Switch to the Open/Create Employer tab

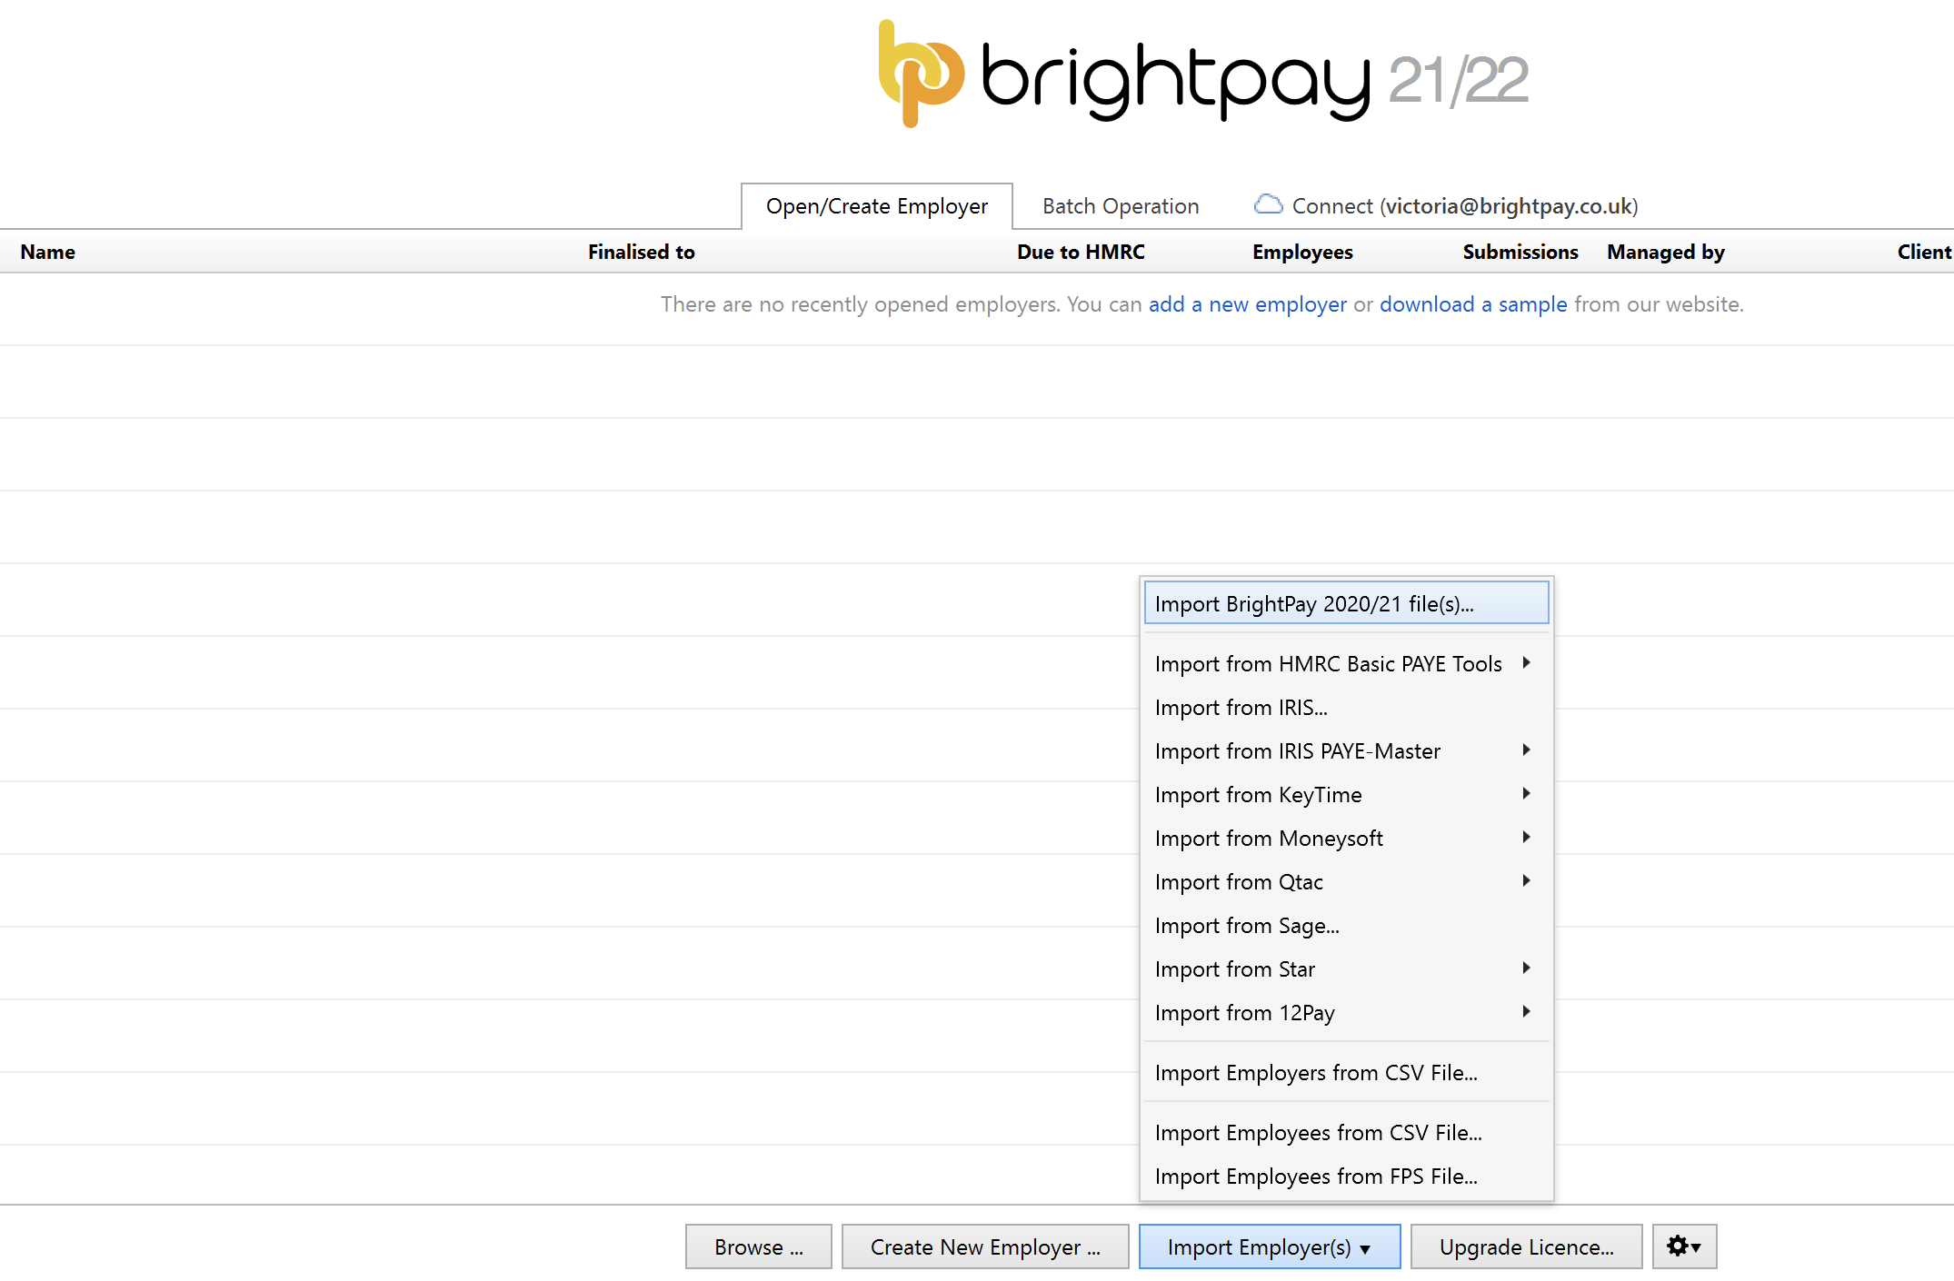876,206
